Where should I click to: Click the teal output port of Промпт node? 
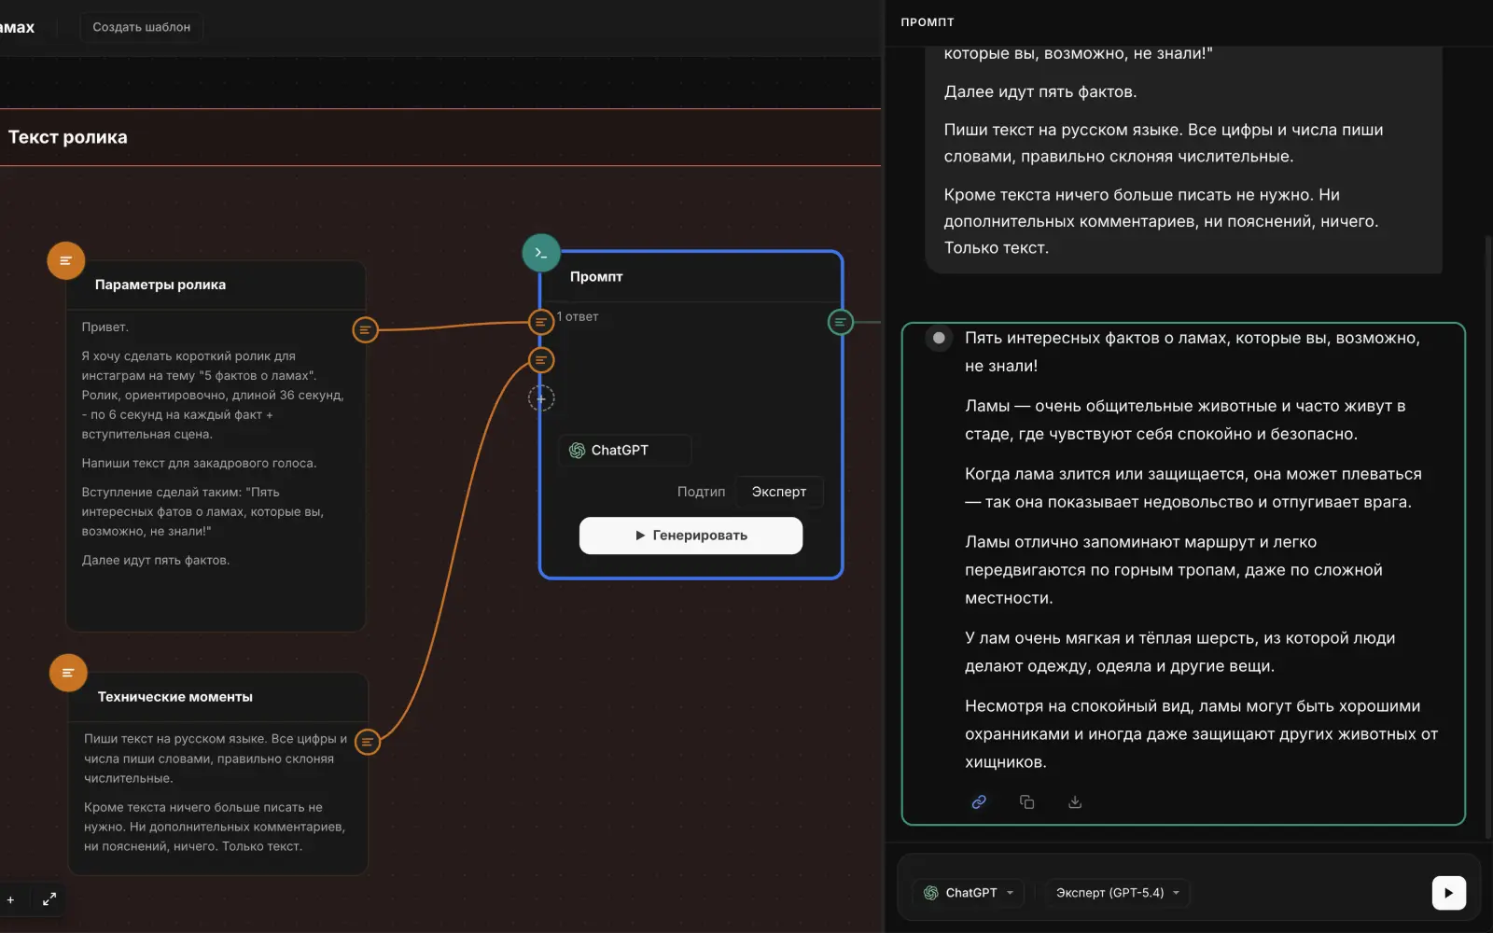[841, 322]
